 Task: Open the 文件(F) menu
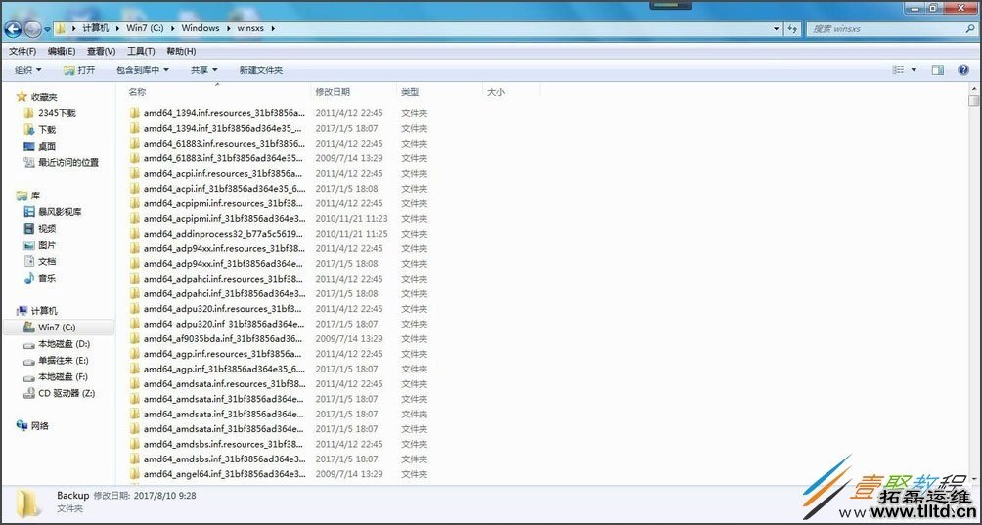(x=22, y=51)
